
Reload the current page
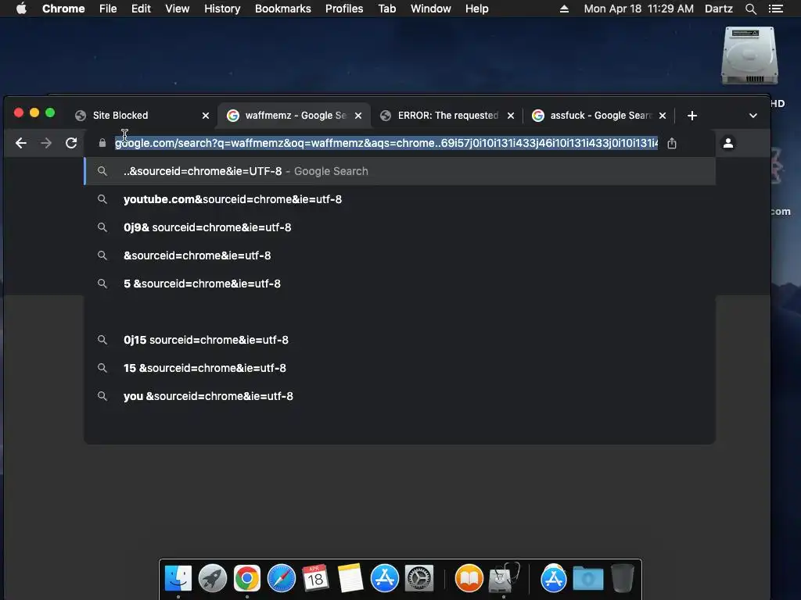71,144
